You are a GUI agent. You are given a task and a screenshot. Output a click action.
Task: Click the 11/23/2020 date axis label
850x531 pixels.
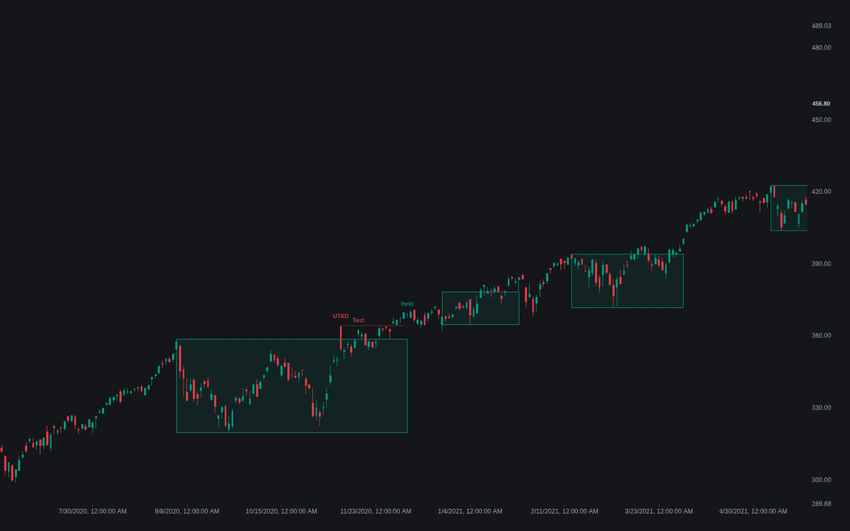click(x=375, y=511)
